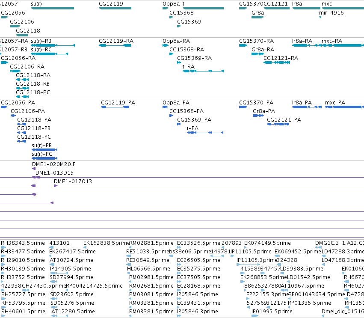
Task: Select the AT12280.5prime EST label
Action: 73,311
